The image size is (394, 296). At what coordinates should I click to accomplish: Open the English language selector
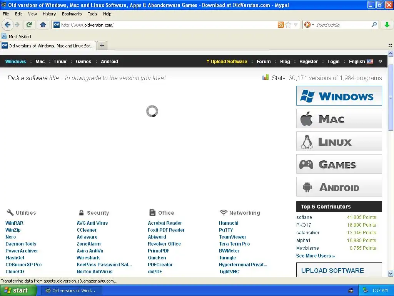(x=361, y=61)
